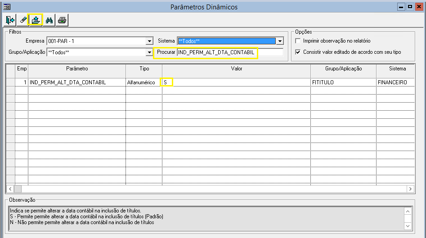Click the Procurar search field
Viewport: 426px width, 238px height.
tap(230, 52)
